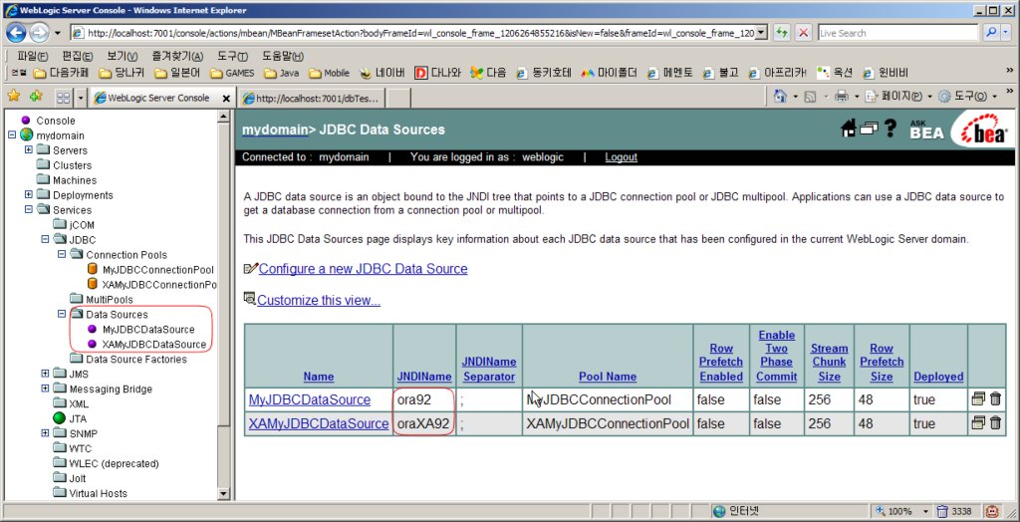Expand the Messaging Bridge tree node
This screenshot has height=522, width=1020.
(45, 390)
